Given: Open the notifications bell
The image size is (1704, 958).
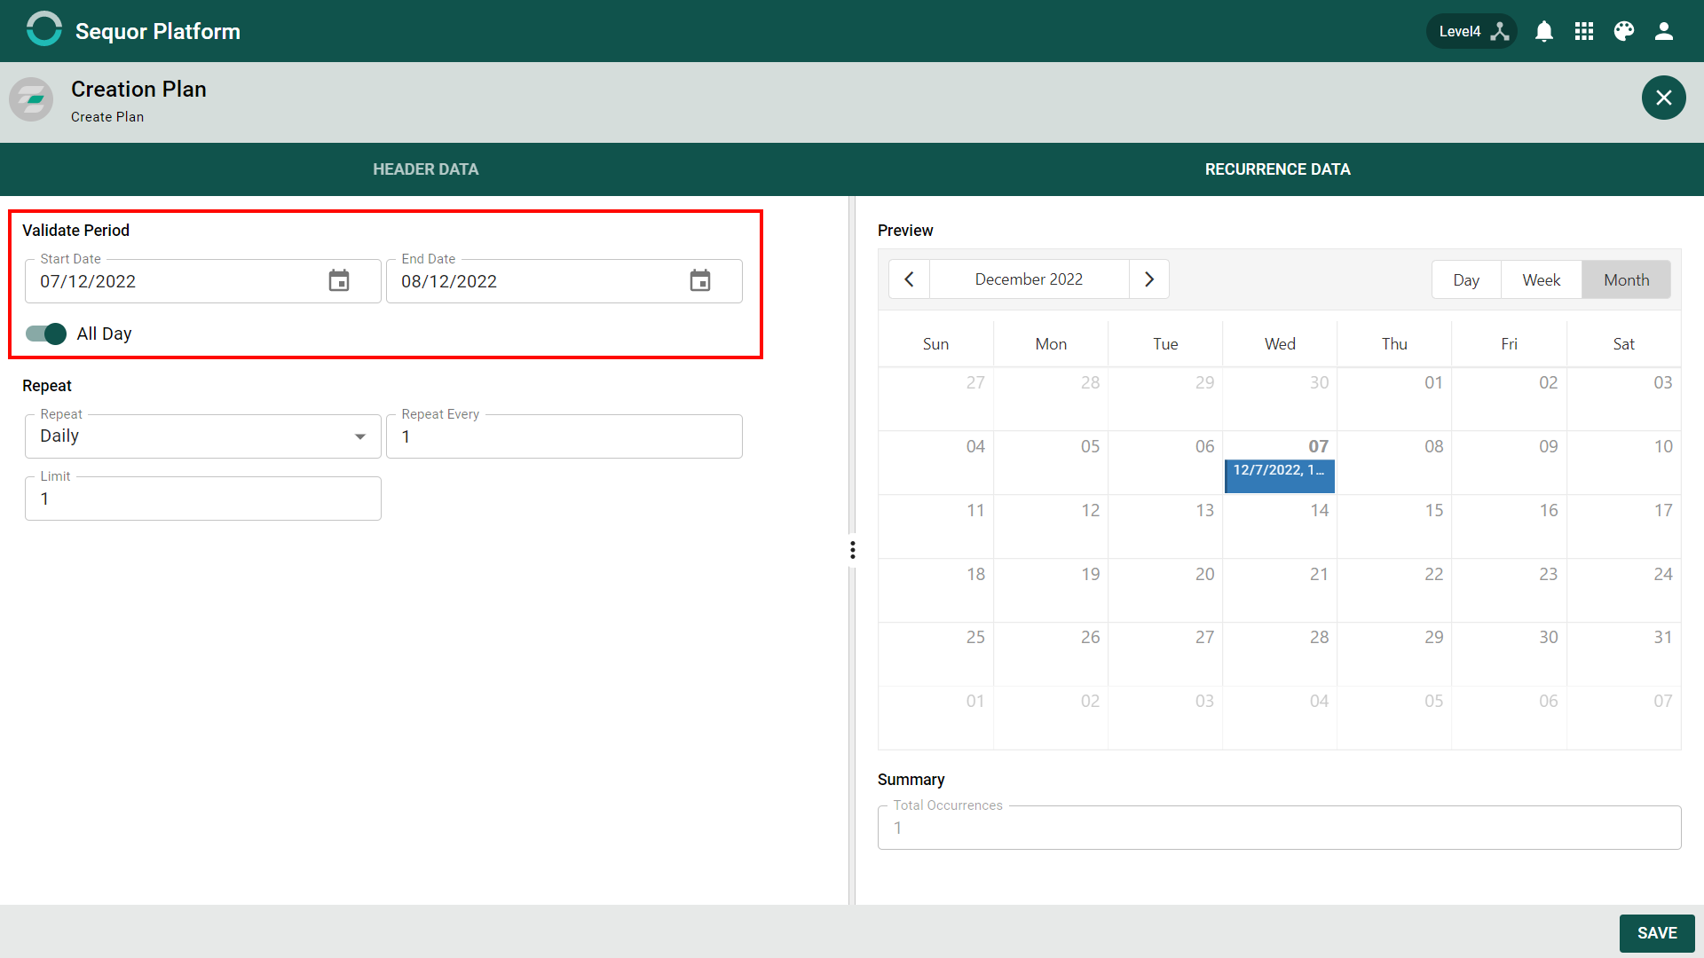Looking at the screenshot, I should (x=1544, y=32).
